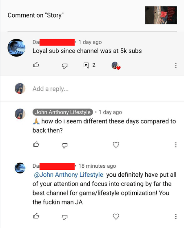Open top commenter's profile avatar

click(x=16, y=48)
